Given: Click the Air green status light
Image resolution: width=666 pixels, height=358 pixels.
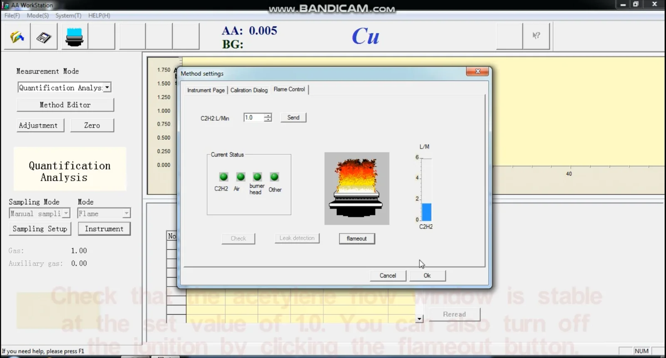Looking at the screenshot, I should click(241, 177).
